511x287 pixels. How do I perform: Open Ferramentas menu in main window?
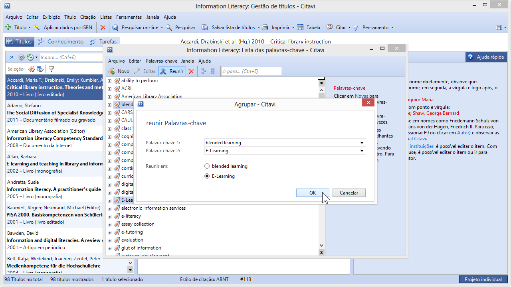coord(129,17)
